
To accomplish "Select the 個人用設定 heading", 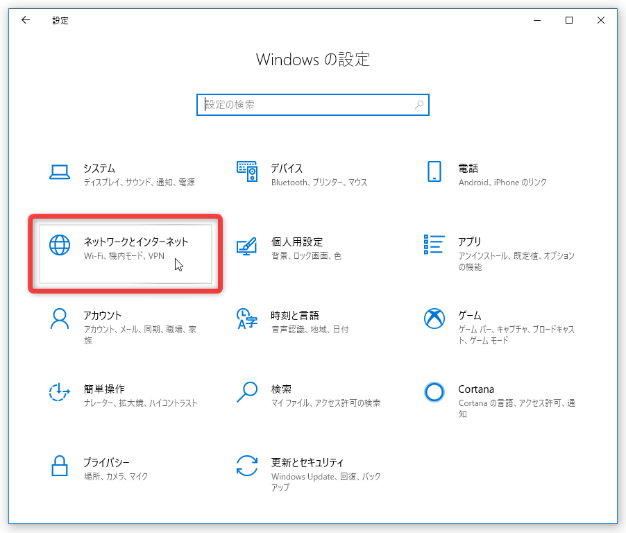I will point(296,242).
